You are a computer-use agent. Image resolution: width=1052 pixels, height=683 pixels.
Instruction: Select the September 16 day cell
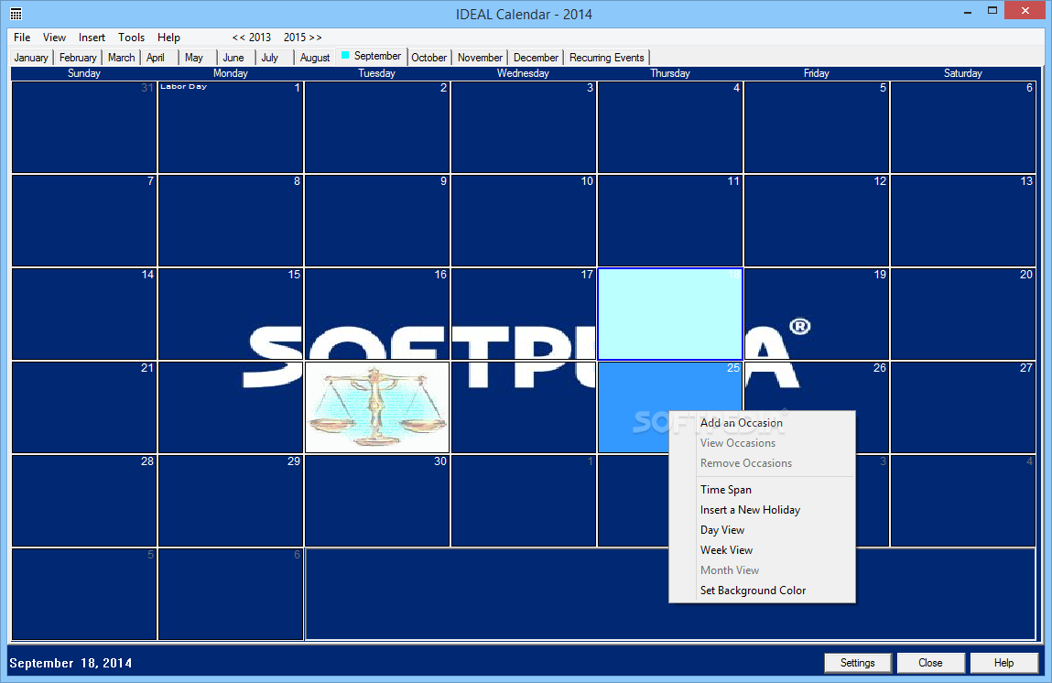377,314
